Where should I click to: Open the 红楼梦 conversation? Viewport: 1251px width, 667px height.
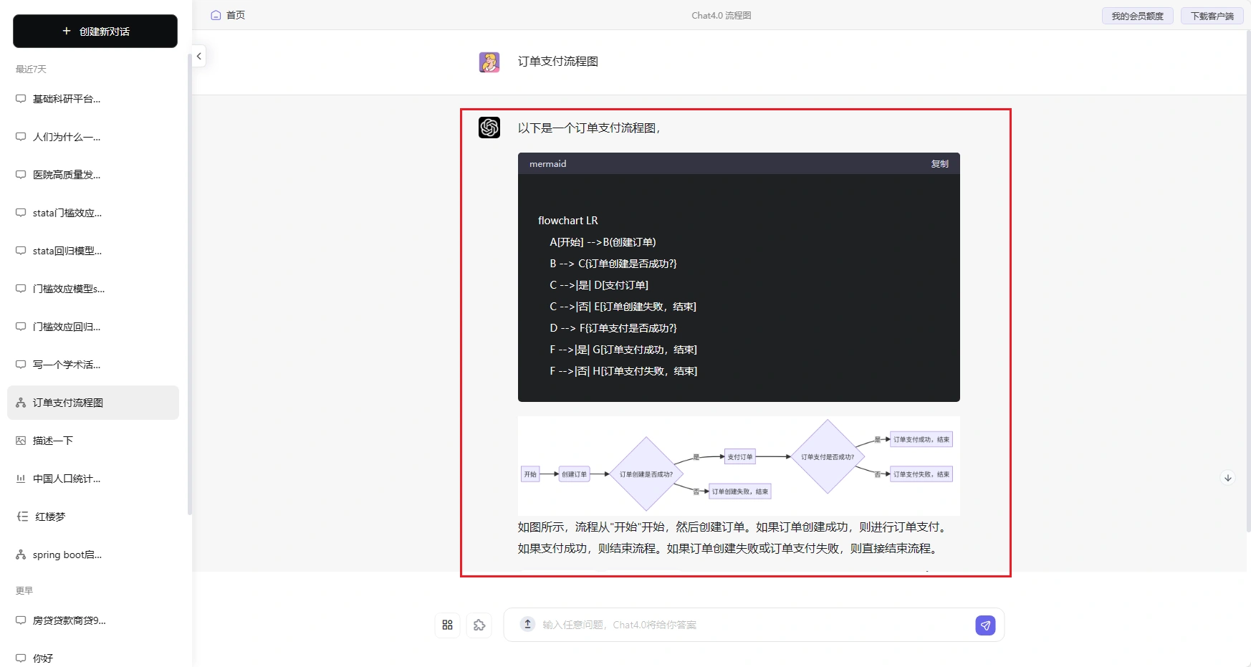(x=93, y=517)
